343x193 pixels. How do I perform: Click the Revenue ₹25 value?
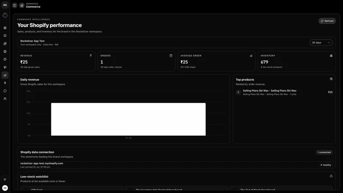click(24, 62)
